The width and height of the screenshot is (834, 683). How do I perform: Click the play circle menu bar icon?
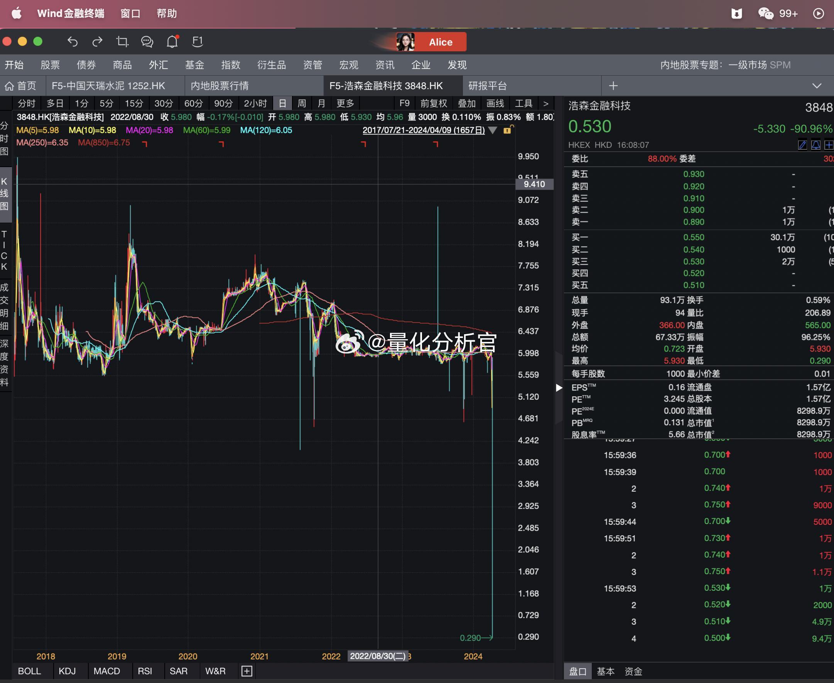coord(818,14)
